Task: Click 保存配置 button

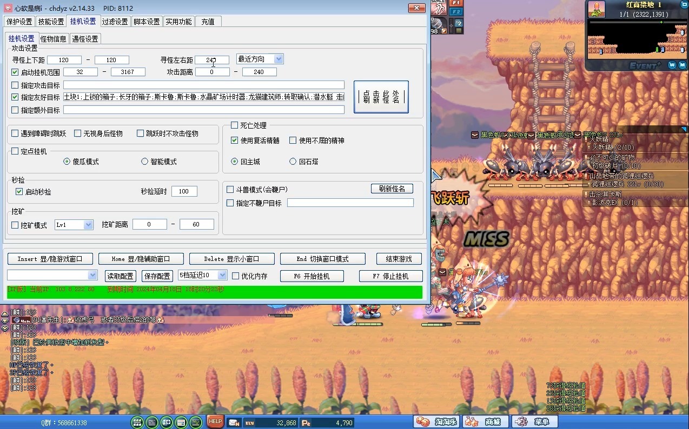Action: pos(157,276)
